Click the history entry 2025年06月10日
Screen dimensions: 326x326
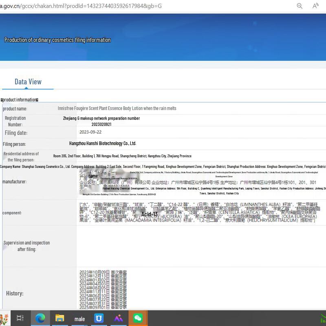[103, 295]
